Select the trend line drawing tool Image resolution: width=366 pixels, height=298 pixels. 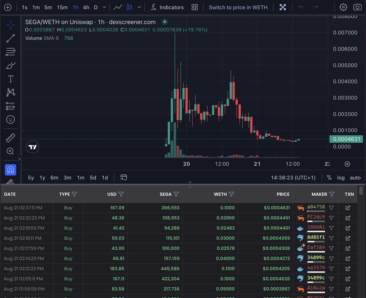(x=10, y=39)
